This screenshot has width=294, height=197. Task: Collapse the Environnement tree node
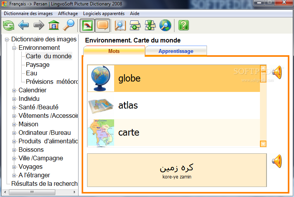14,48
